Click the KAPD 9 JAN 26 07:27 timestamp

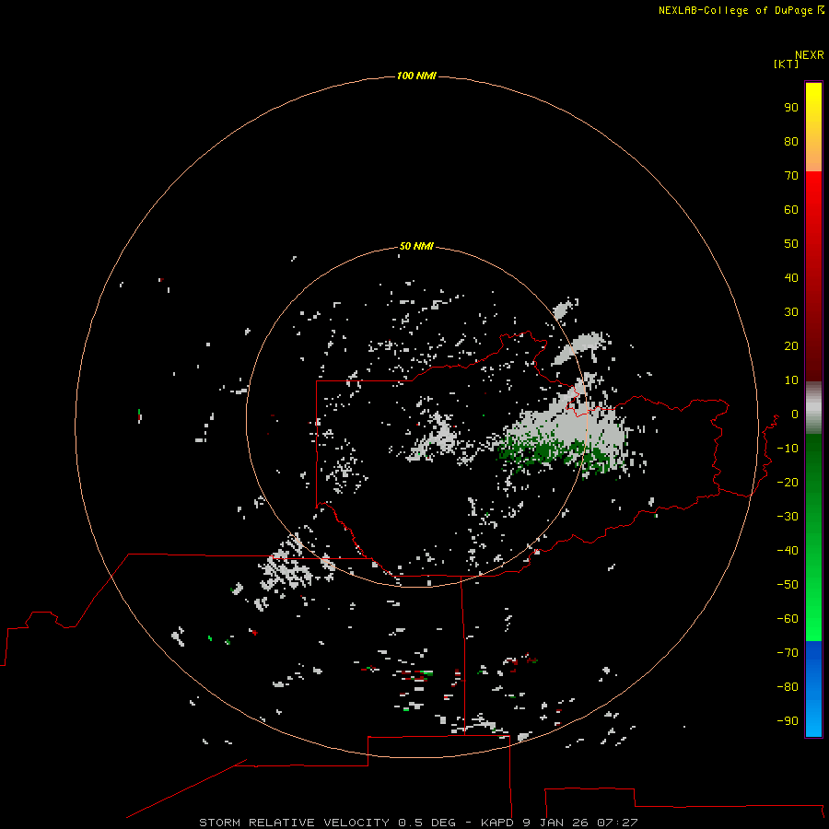[x=559, y=823]
